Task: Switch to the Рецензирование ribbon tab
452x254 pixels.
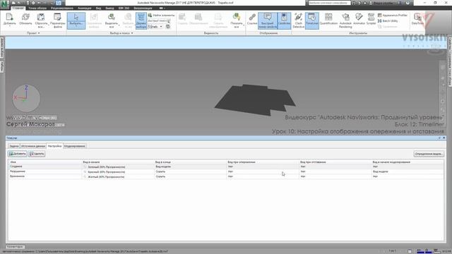Action: tap(62, 8)
